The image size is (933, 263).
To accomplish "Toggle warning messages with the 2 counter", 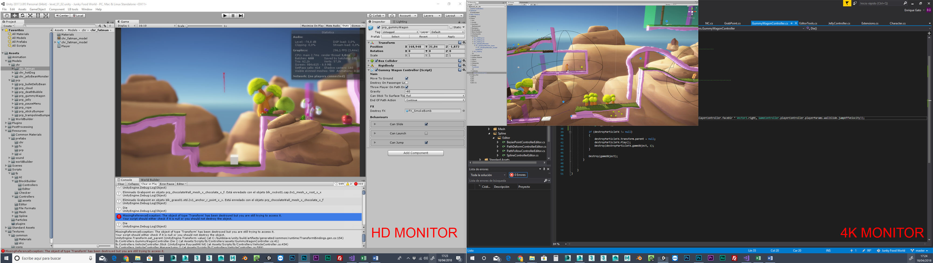I will click(x=349, y=184).
